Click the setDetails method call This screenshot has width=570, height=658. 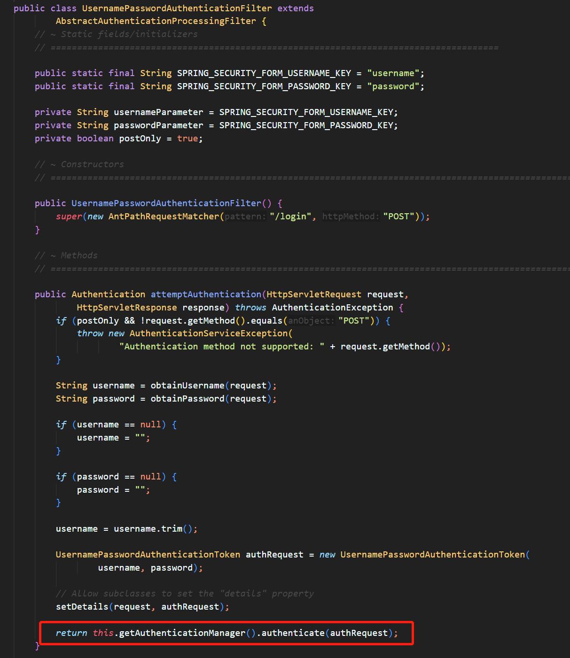click(82, 607)
